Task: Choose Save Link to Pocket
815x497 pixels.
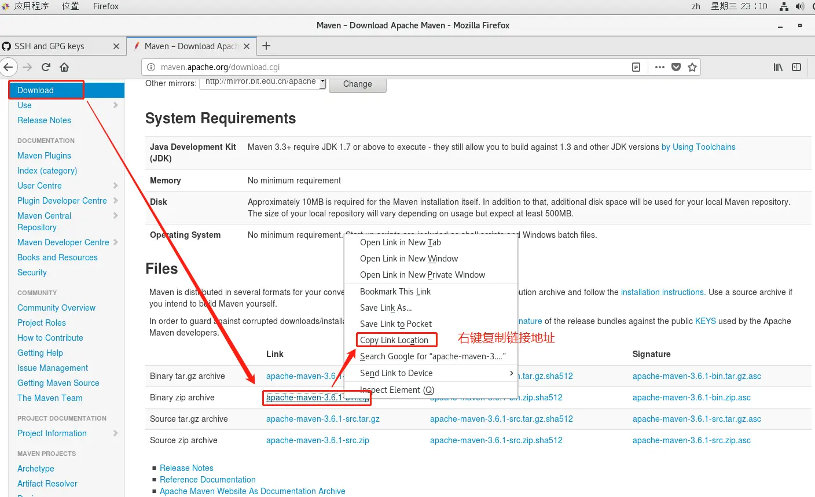Action: 430,324
